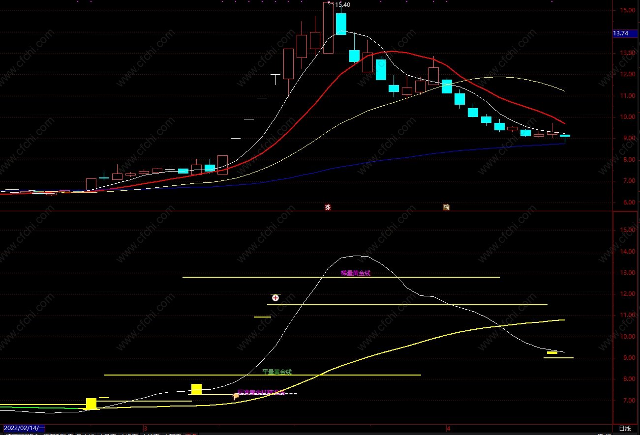Click the 梯量黄金线 label
Image resolution: width=640 pixels, height=435 pixels.
(x=356, y=273)
